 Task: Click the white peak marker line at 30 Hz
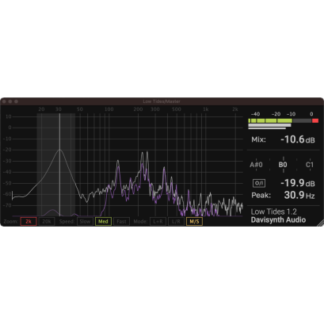coord(60,165)
